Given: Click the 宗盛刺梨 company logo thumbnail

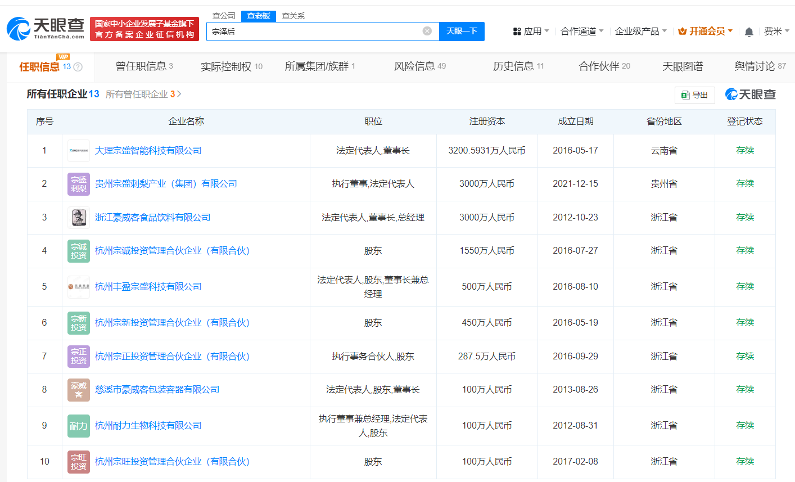Looking at the screenshot, I should [78, 183].
